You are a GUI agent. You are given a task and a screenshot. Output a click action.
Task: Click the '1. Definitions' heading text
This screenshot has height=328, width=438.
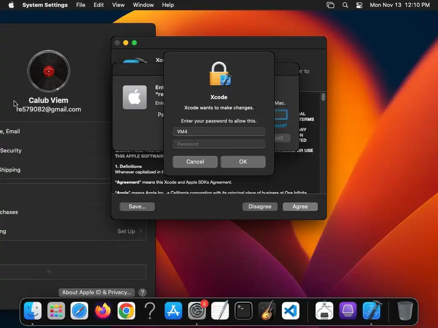click(x=128, y=166)
